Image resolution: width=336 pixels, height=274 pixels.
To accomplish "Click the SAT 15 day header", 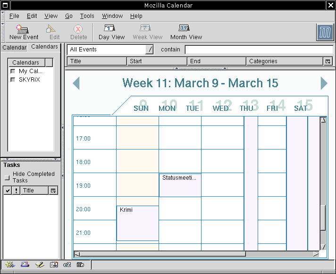I will (x=303, y=107).
